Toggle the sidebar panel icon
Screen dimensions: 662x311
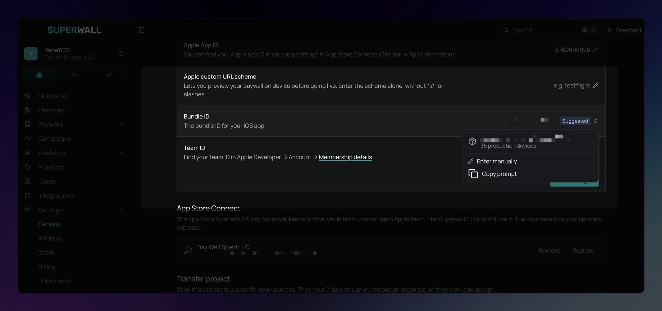tap(141, 30)
